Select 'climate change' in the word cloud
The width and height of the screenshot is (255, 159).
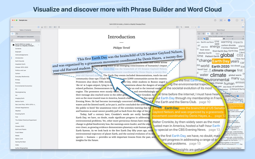(224, 70)
